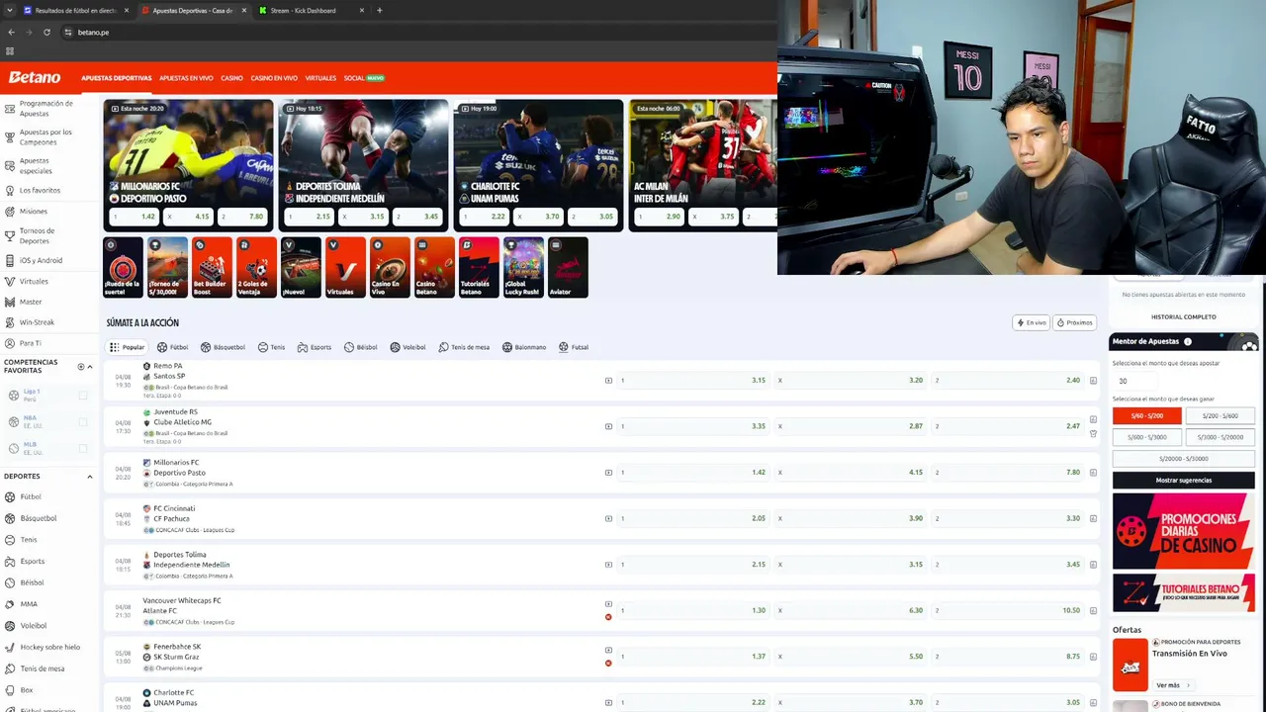1266x712 pixels.
Task: Collapse the Deportes section
Action: [x=90, y=477]
